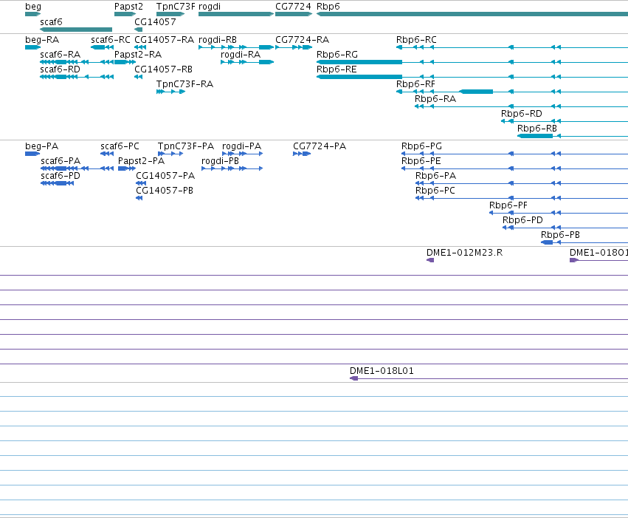Select the Rbp6-RE transcript bar
This screenshot has width=628, height=518.
(359, 77)
